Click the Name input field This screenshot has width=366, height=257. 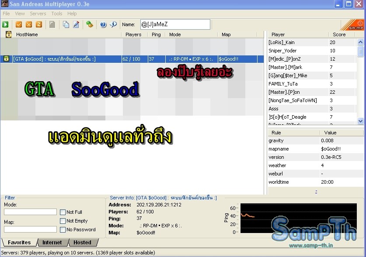175,24
